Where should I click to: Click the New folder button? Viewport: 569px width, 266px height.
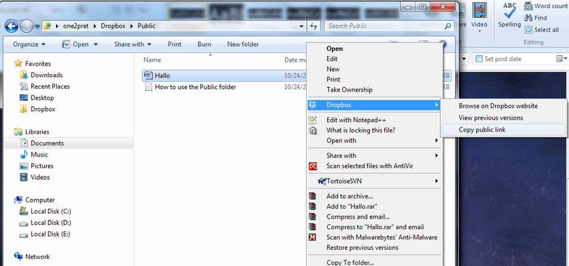tap(243, 45)
